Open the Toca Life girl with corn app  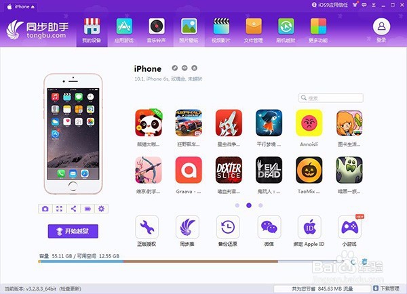(x=349, y=123)
